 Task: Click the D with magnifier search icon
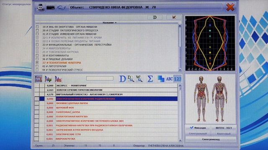pyautogui.click(x=131, y=79)
